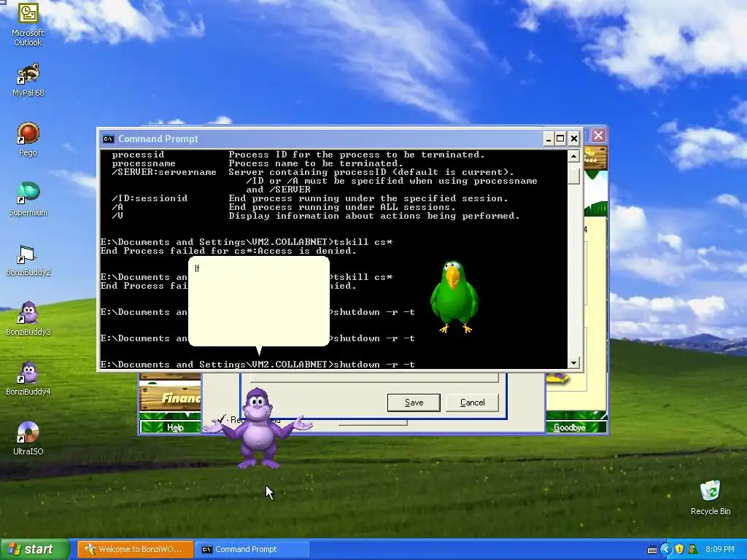Open the on-screen keyboard tray icon
Viewport: 747px width, 560px height.
[652, 550]
